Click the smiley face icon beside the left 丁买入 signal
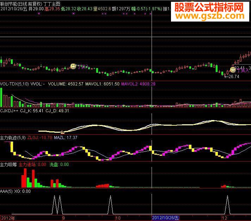This screenshot has height=221, width=251. pyautogui.click(x=73, y=66)
